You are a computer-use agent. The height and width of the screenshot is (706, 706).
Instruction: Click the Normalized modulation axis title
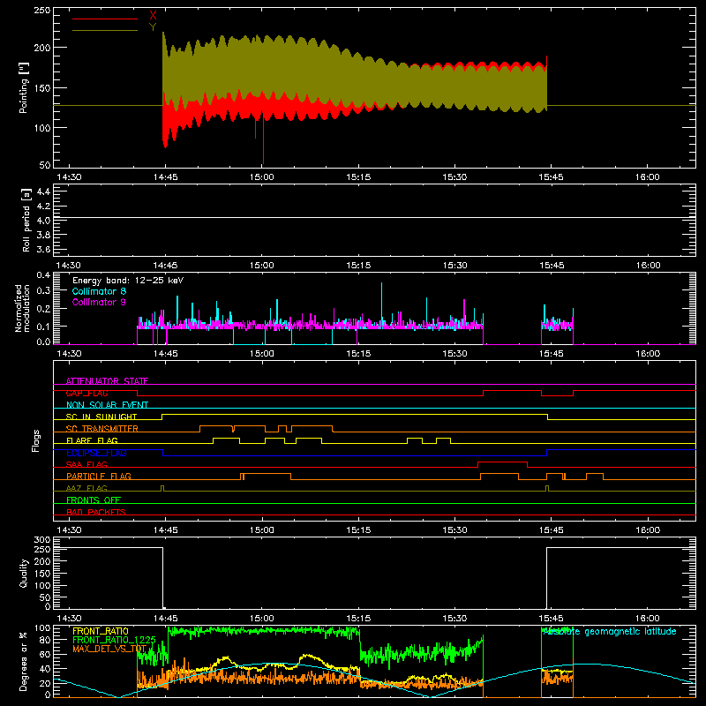(x=22, y=308)
